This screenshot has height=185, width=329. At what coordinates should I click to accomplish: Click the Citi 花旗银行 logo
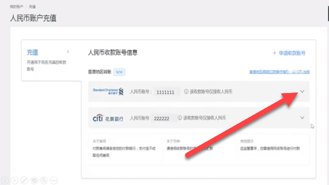point(108,118)
